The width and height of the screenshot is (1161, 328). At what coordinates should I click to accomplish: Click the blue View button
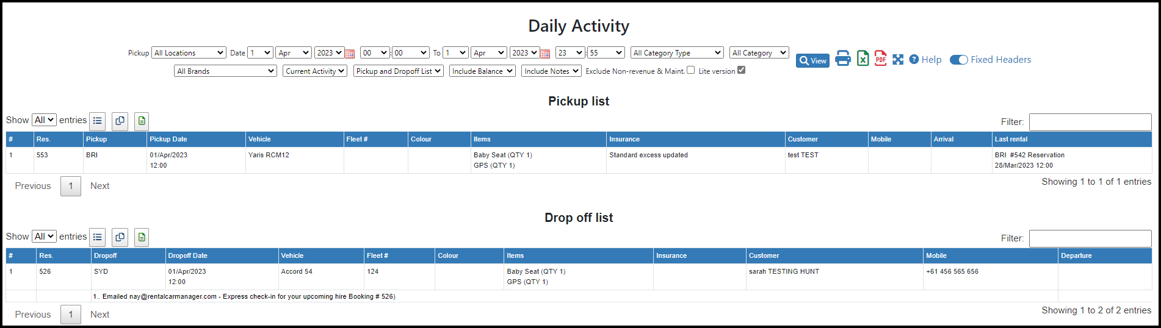(x=812, y=60)
